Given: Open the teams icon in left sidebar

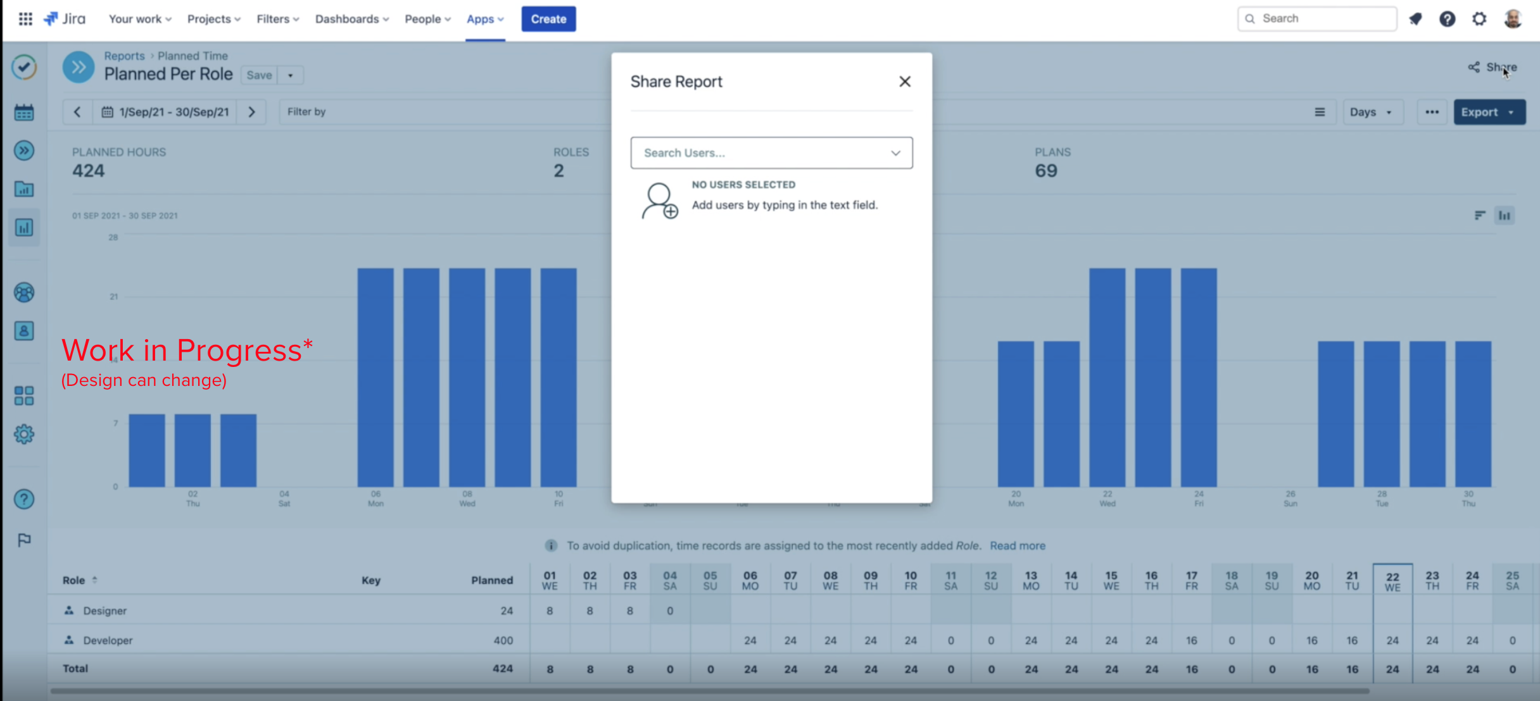Looking at the screenshot, I should (x=24, y=293).
